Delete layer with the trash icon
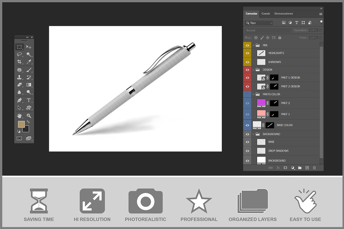Viewport: 344px width, 229px height. tap(314, 168)
